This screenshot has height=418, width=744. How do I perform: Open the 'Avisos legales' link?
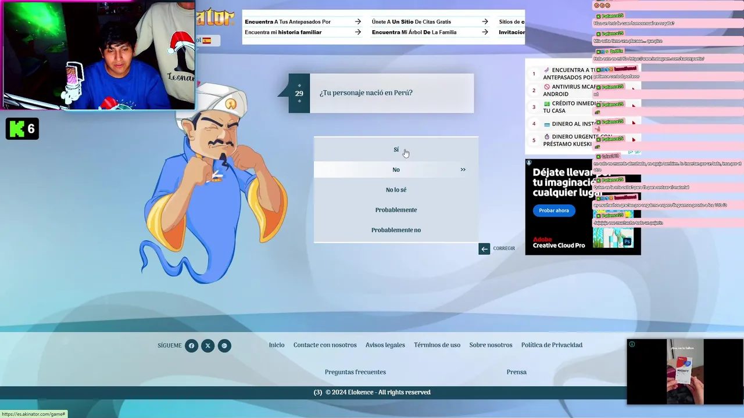(385, 345)
